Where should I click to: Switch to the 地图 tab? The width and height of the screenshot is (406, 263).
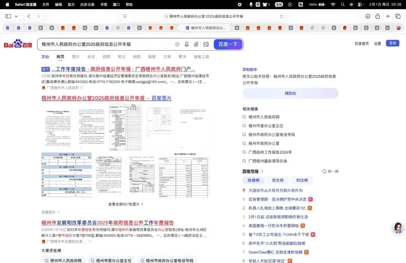pyautogui.click(x=137, y=57)
